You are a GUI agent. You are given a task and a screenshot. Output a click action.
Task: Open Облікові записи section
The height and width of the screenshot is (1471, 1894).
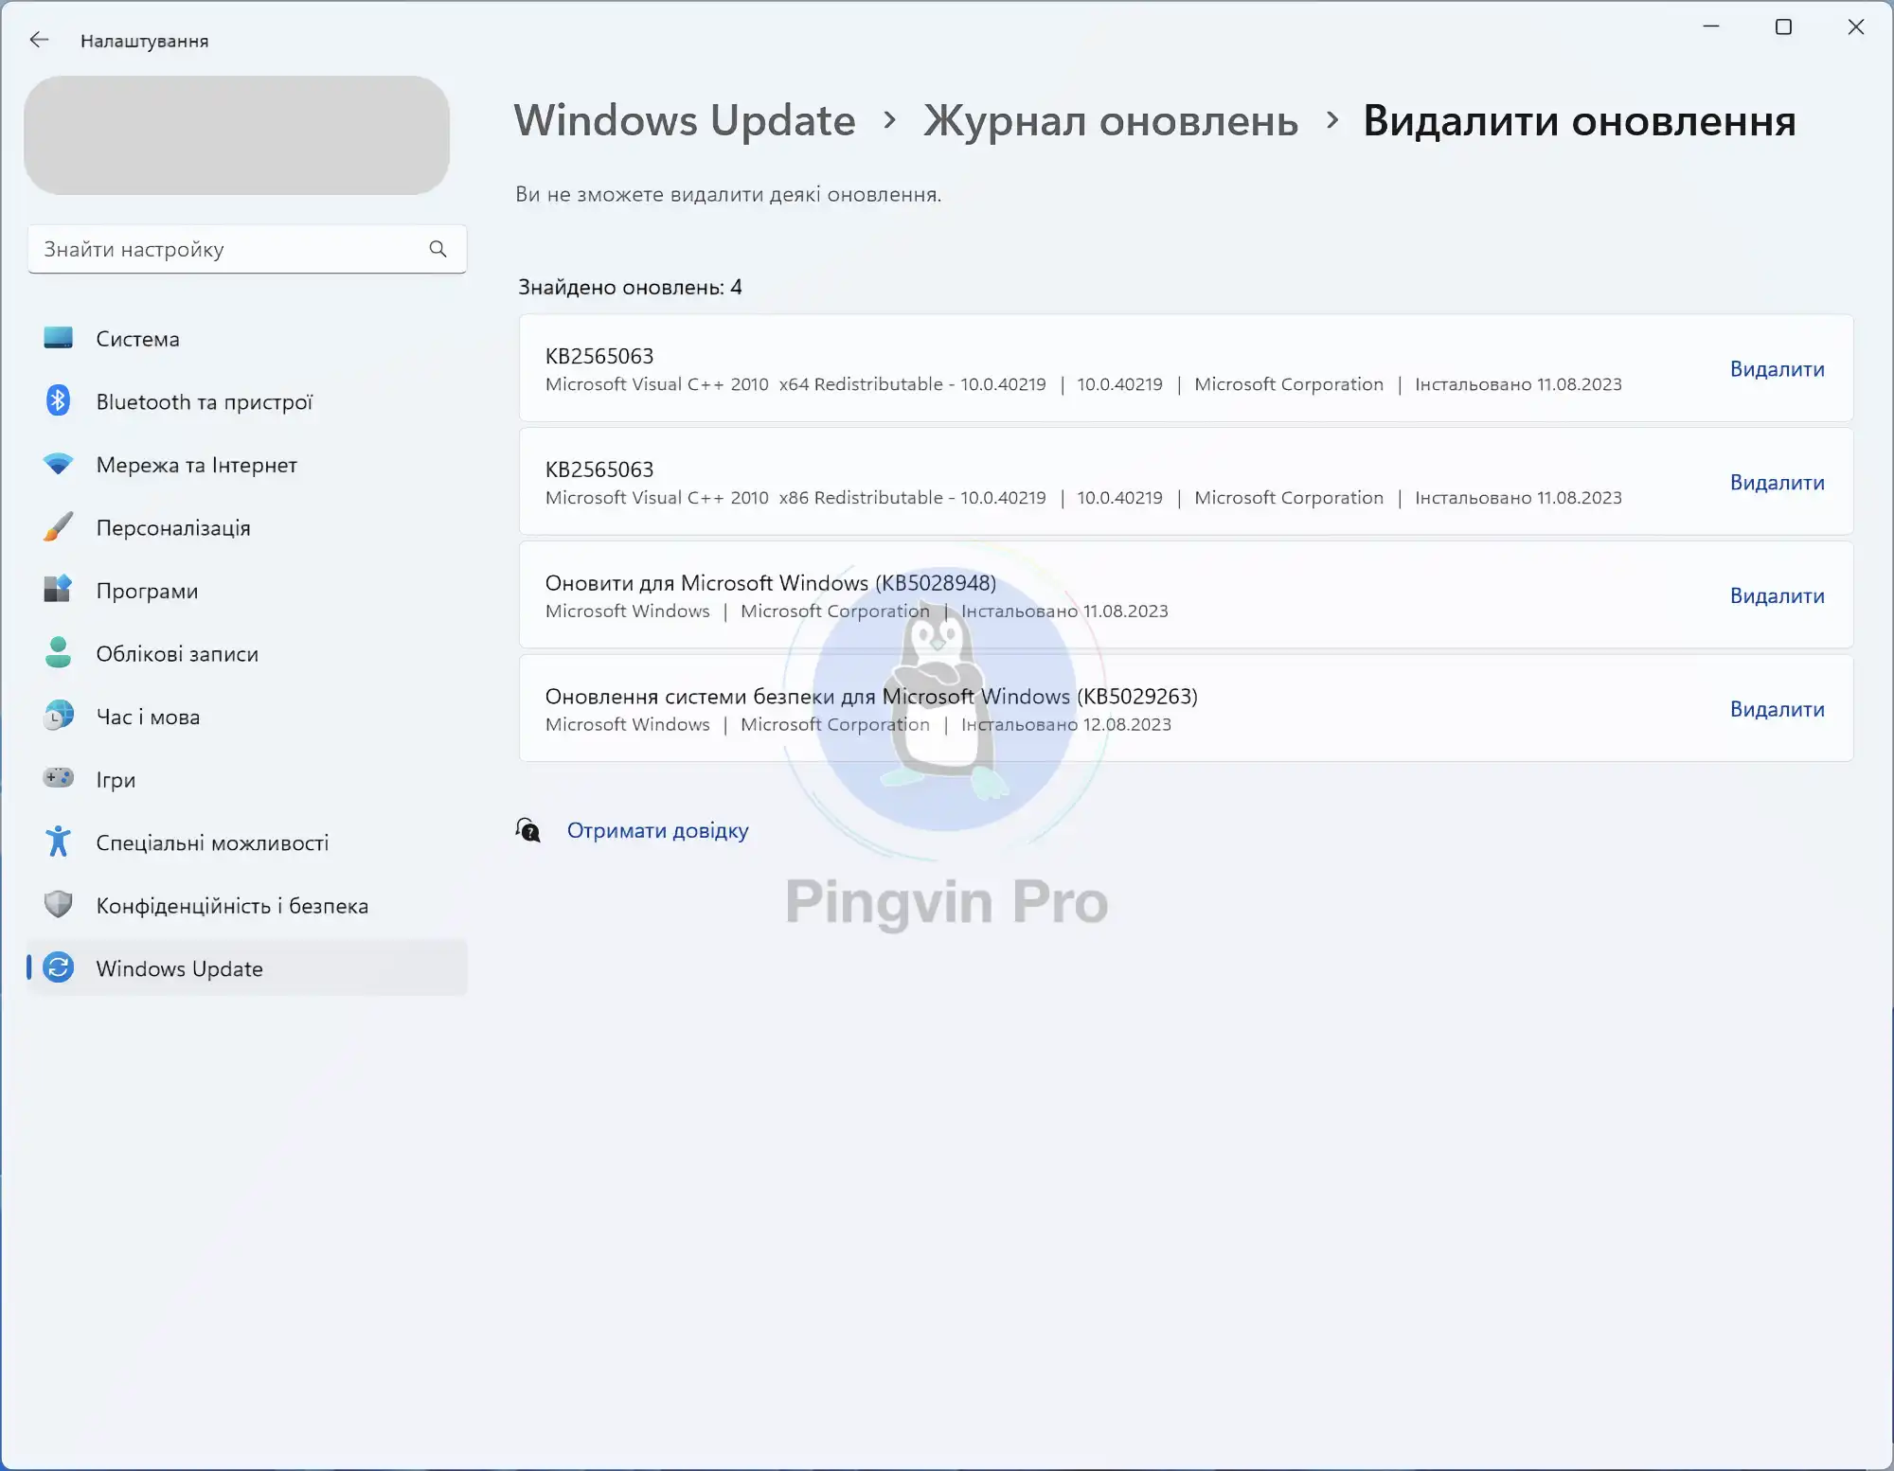click(x=247, y=653)
